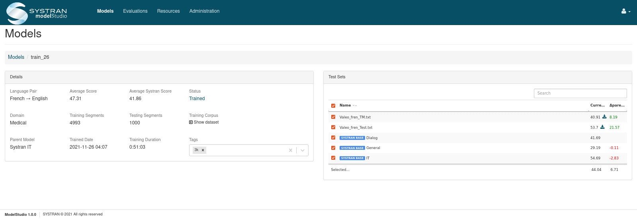Remove the 3k tag
The height and width of the screenshot is (219, 637).
click(x=203, y=150)
